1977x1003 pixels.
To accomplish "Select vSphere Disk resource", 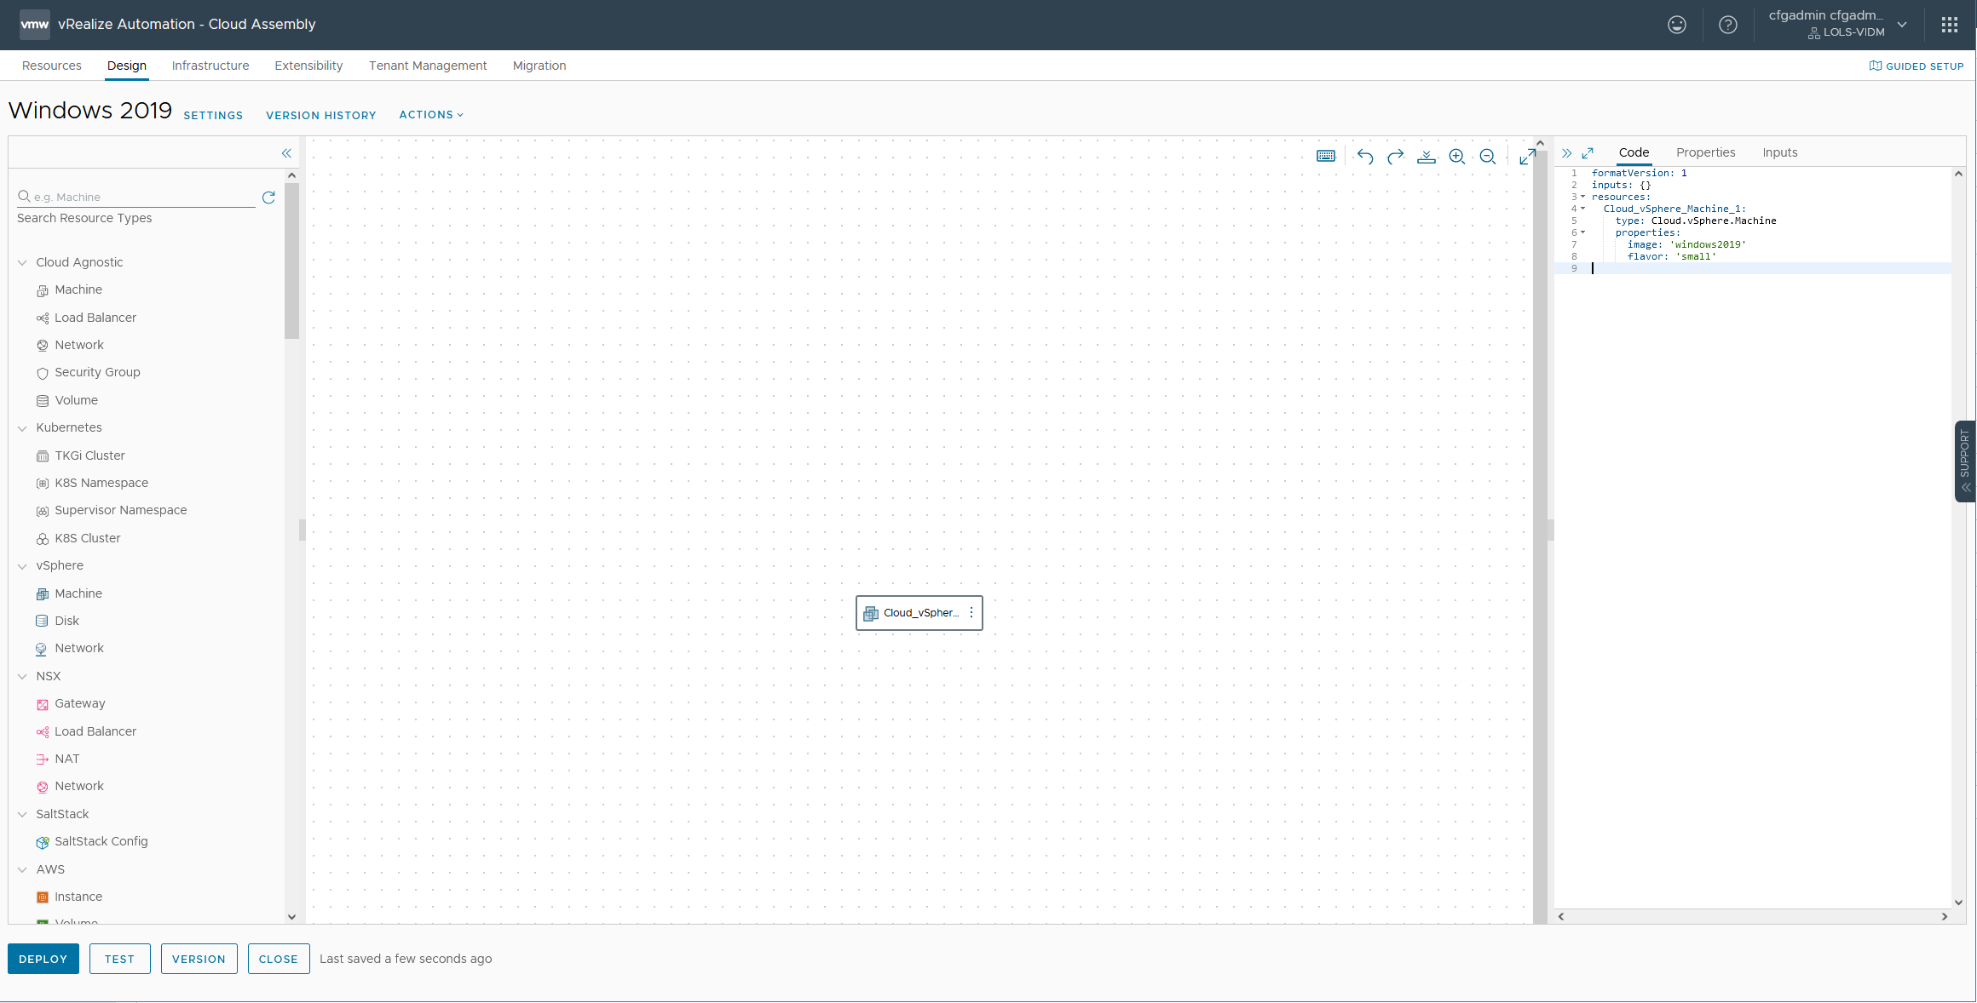I will (x=58, y=621).
